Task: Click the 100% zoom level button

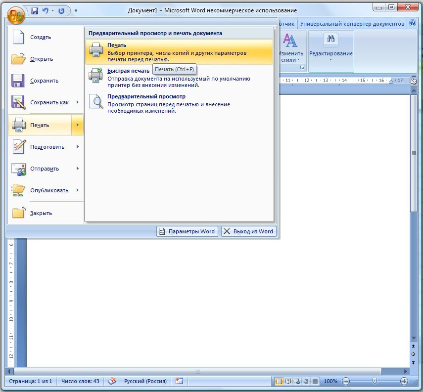Action: pyautogui.click(x=330, y=381)
